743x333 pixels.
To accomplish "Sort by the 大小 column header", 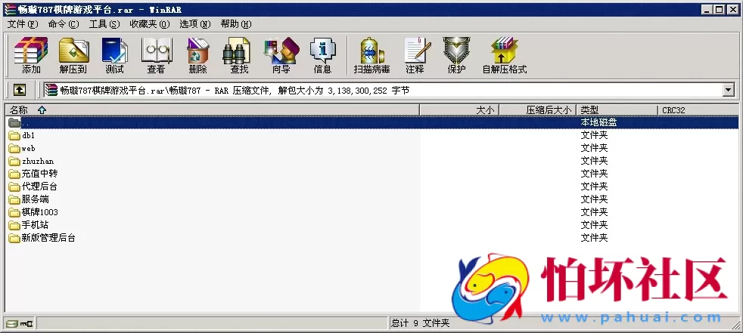I will click(x=459, y=109).
